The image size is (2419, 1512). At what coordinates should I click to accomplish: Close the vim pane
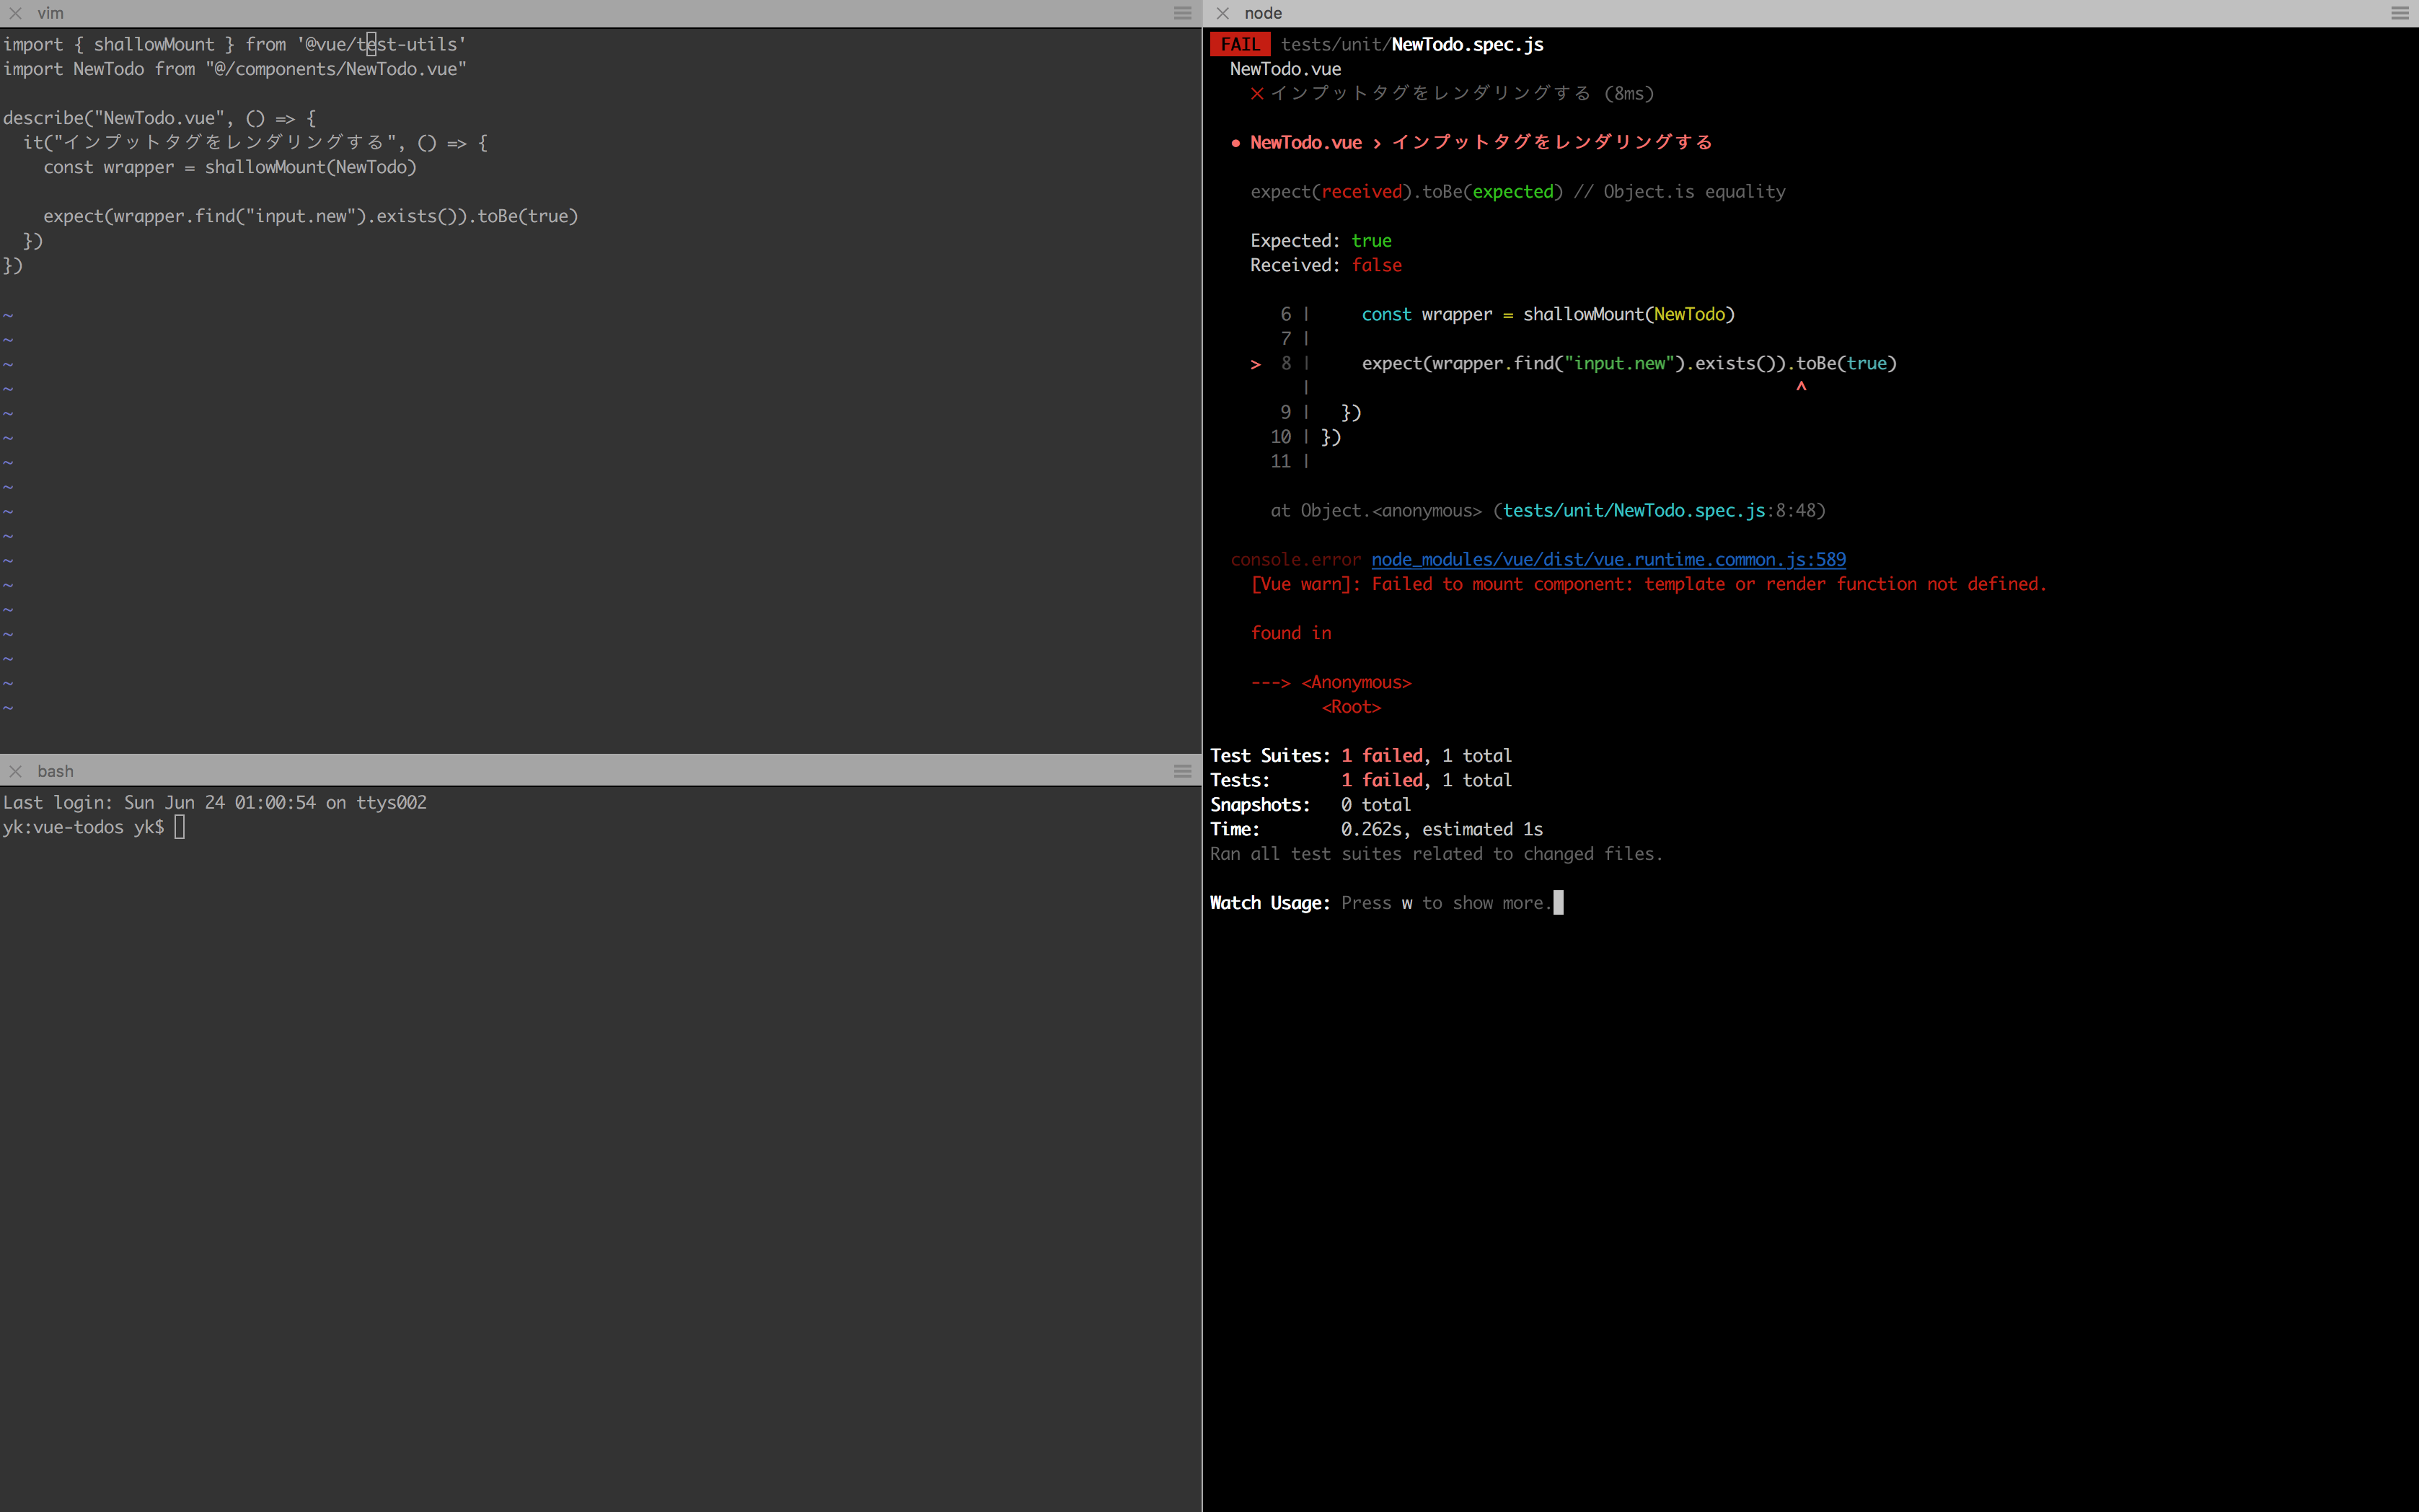(15, 13)
